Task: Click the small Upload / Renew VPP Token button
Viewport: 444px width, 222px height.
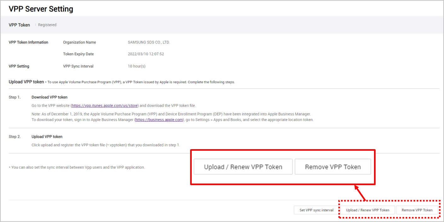Action: coord(367,210)
